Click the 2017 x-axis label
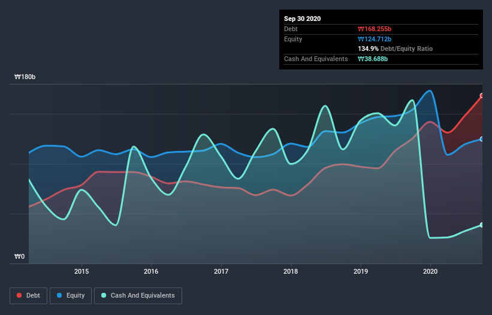 [221, 271]
